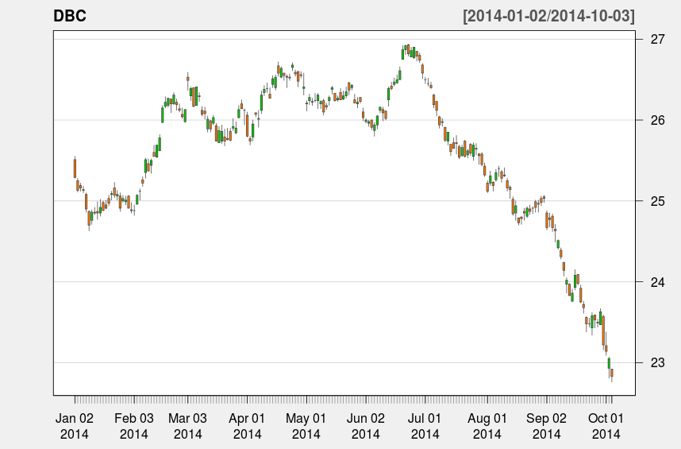Click the Jun 02 2014 date label
This screenshot has height=449, width=681.
[x=365, y=426]
